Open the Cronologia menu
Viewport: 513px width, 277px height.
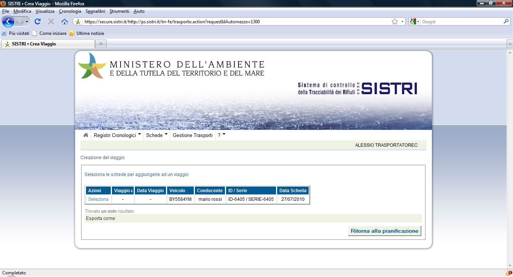[70, 11]
